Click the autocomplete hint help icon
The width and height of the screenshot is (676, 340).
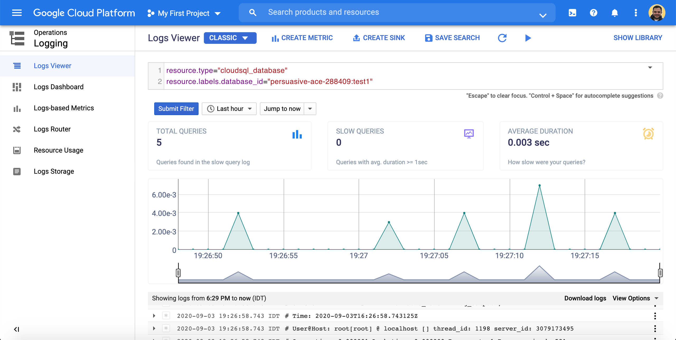(660, 96)
